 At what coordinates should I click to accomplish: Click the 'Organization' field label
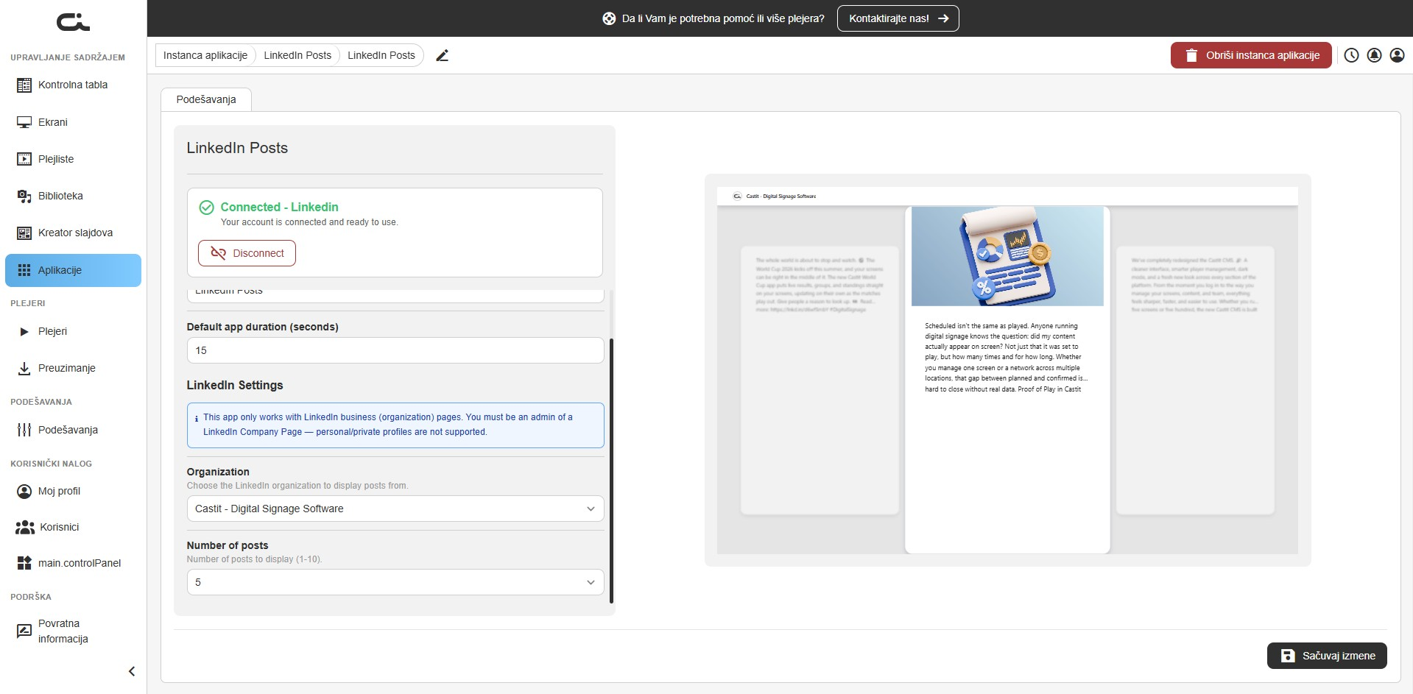click(218, 472)
